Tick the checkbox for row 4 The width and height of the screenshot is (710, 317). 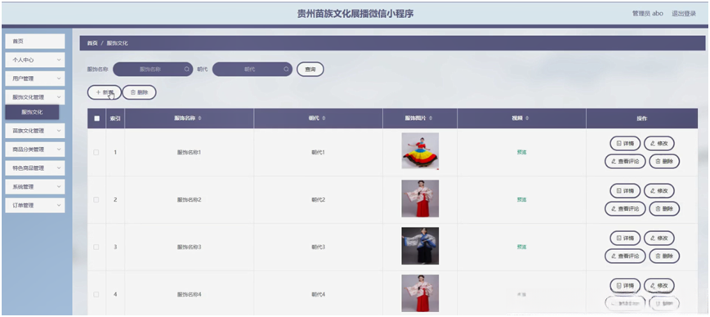click(96, 295)
